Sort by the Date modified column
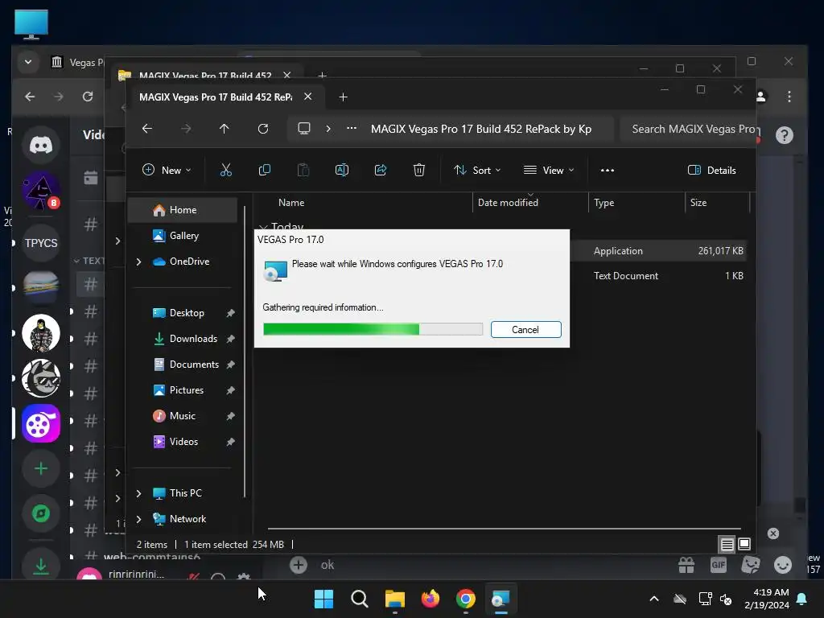The height and width of the screenshot is (618, 824). click(508, 202)
